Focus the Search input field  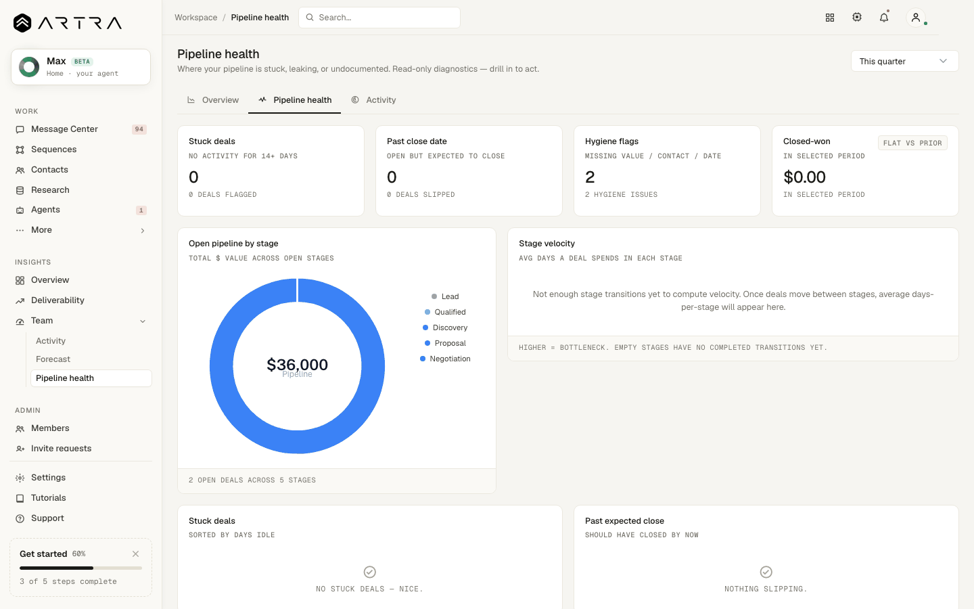379,18
